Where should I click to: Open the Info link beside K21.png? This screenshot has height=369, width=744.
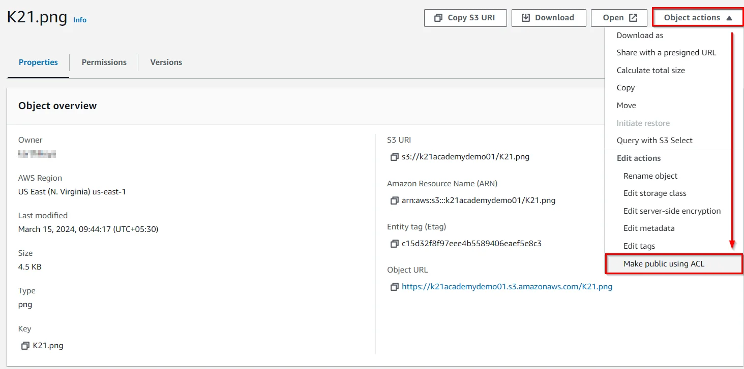point(80,20)
